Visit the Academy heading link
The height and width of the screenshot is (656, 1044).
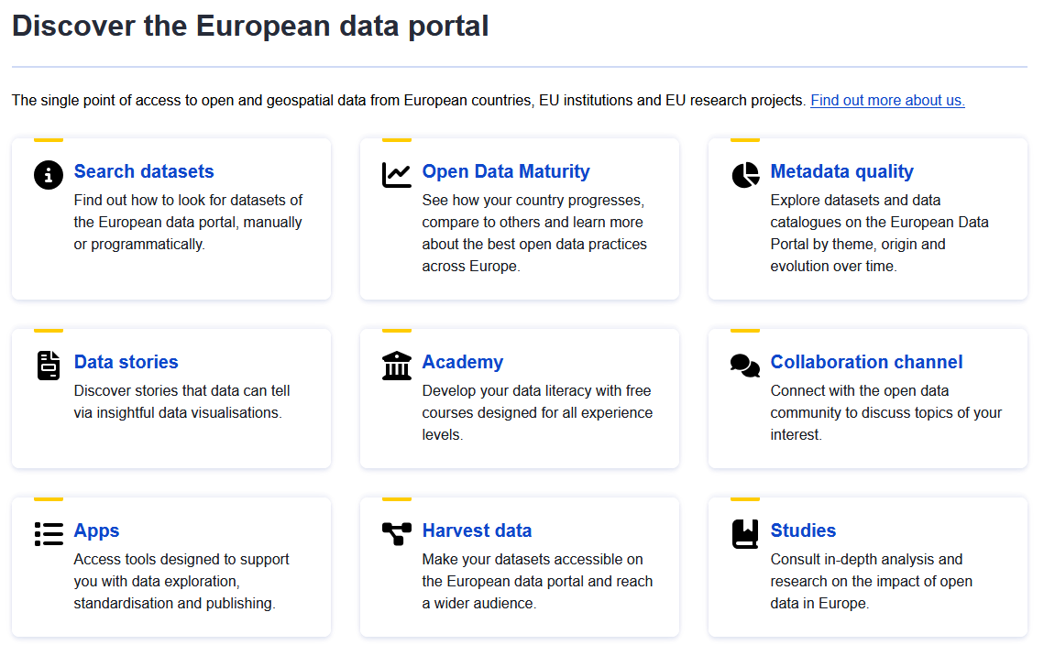tap(463, 362)
